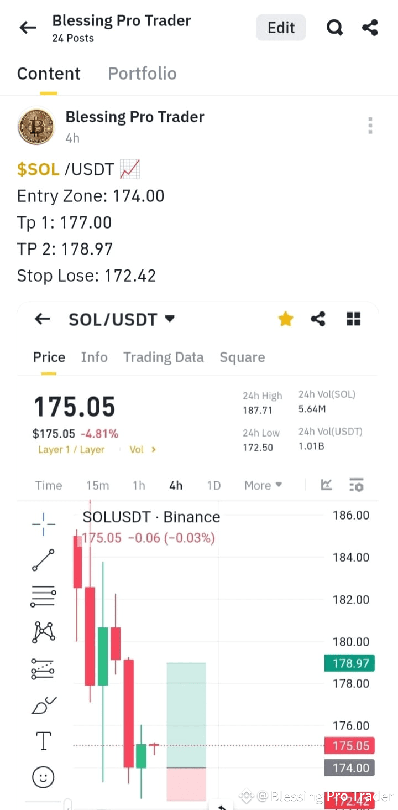398x810 pixels.
Task: Select the text annotation tool
Action: pos(43,741)
